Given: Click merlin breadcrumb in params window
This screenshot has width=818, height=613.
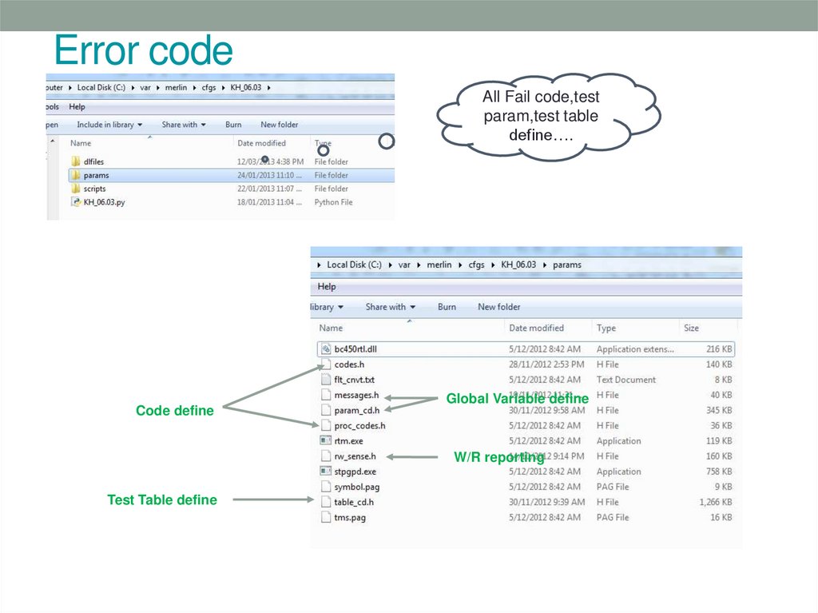Looking at the screenshot, I should coord(439,265).
